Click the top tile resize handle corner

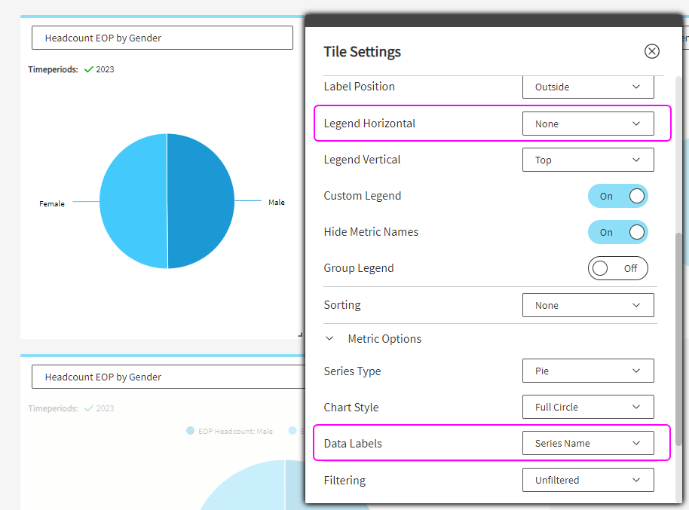300,334
